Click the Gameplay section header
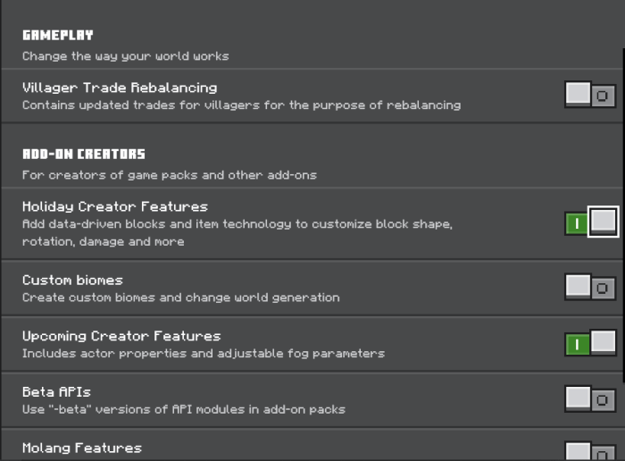Screen dimensions: 625x461 [x=58, y=35]
